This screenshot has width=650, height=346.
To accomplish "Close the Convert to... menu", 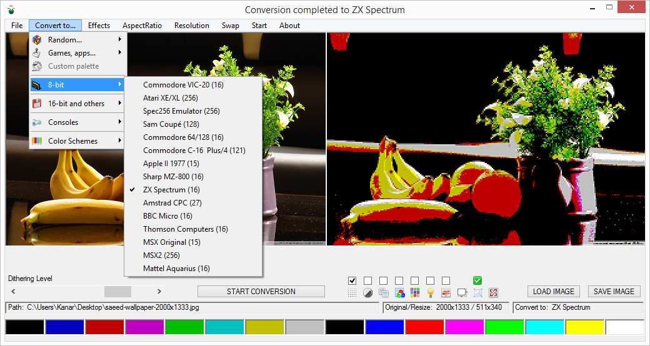I will (x=55, y=26).
